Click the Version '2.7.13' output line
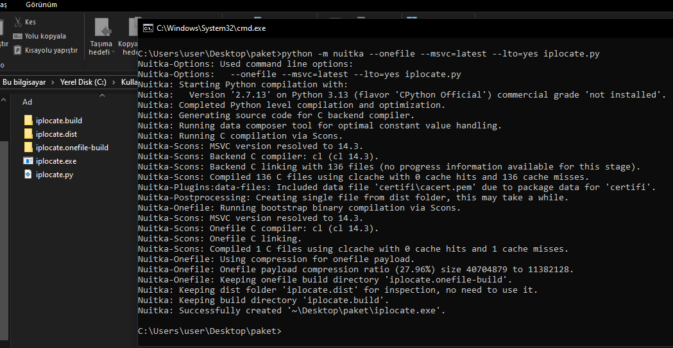The image size is (673, 348). [x=402, y=95]
